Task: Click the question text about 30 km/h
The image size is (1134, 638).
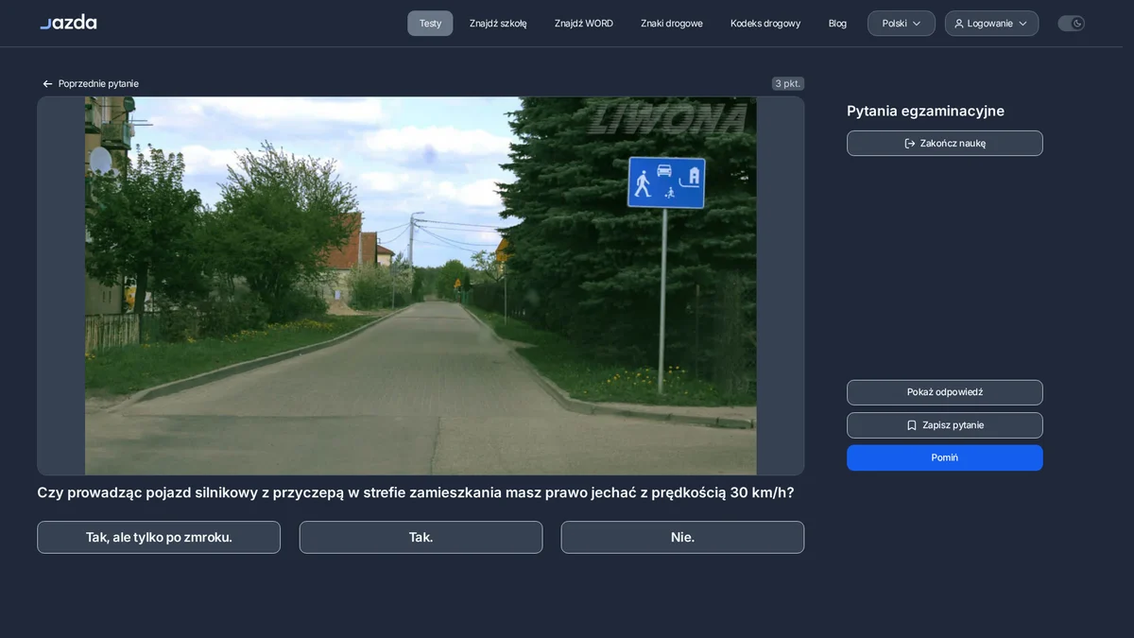Action: [x=416, y=492]
